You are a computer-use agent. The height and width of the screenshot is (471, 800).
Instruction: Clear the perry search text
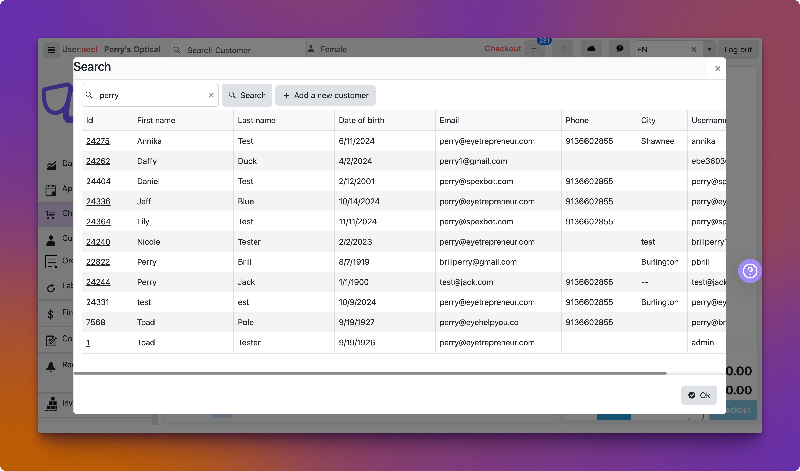click(211, 95)
